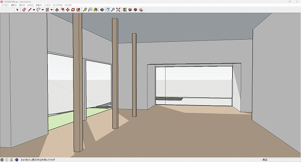Image resolution: width=301 pixels, height=162 pixels.
Task: Open the カメラ(C) menu
Action: click(x=31, y=5)
